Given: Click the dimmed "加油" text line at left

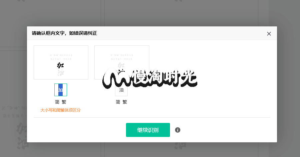Looking at the screenshot, I should click(15, 108).
